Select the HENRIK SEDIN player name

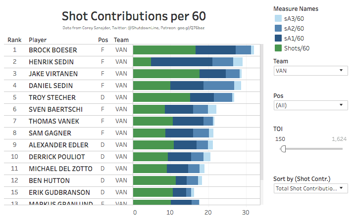[x=51, y=62]
